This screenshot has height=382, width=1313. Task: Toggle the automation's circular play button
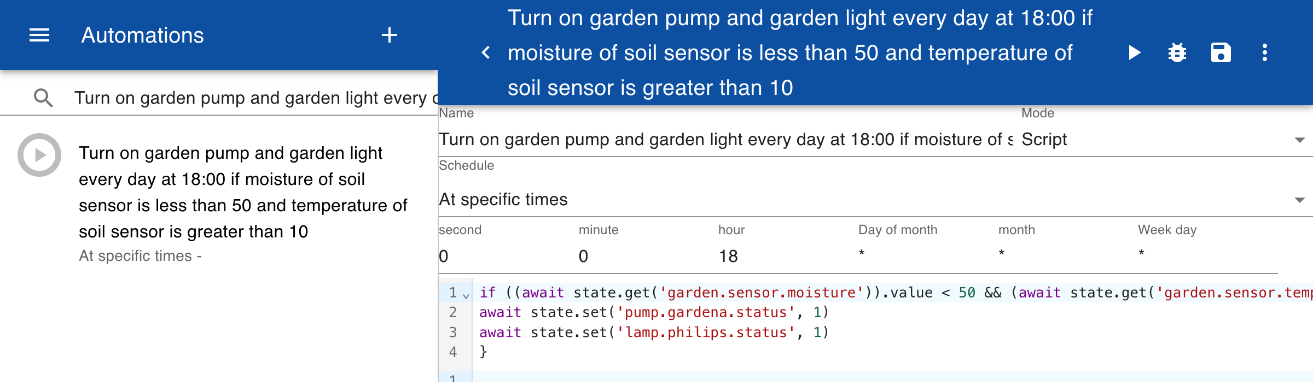(x=39, y=155)
